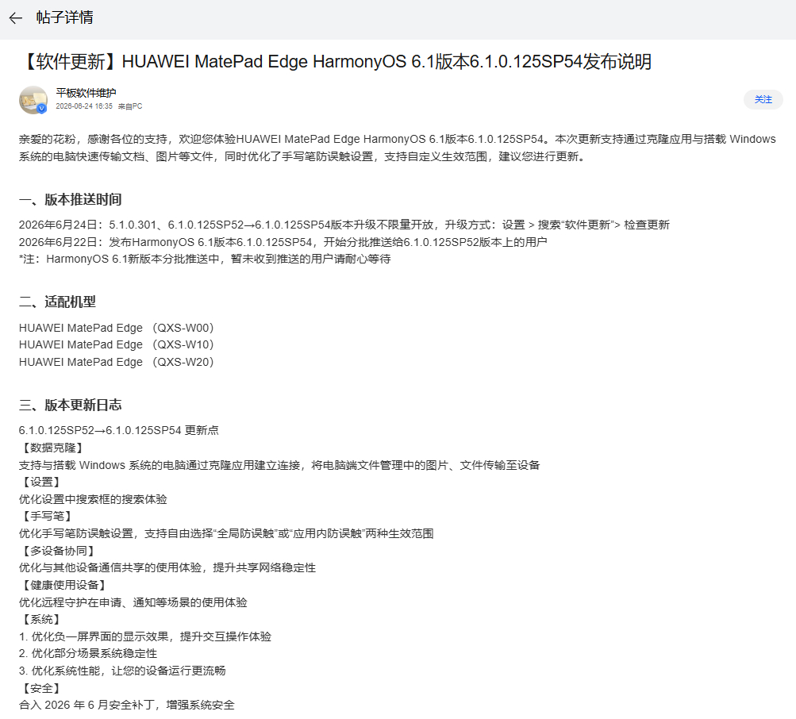This screenshot has width=796, height=719.
Task: Click 优化设置中搜索框的搜索体验 line
Action: point(93,499)
